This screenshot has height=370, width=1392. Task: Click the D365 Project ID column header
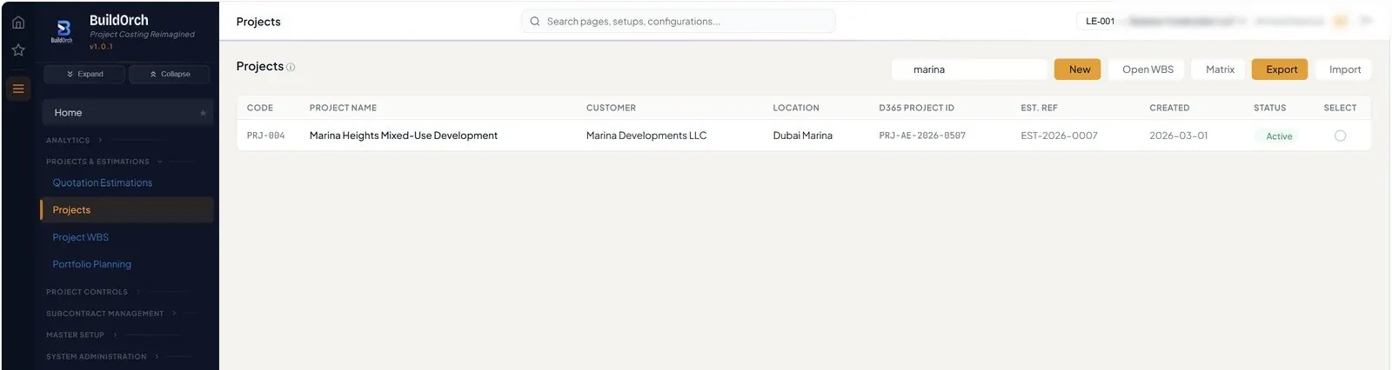pyautogui.click(x=916, y=108)
